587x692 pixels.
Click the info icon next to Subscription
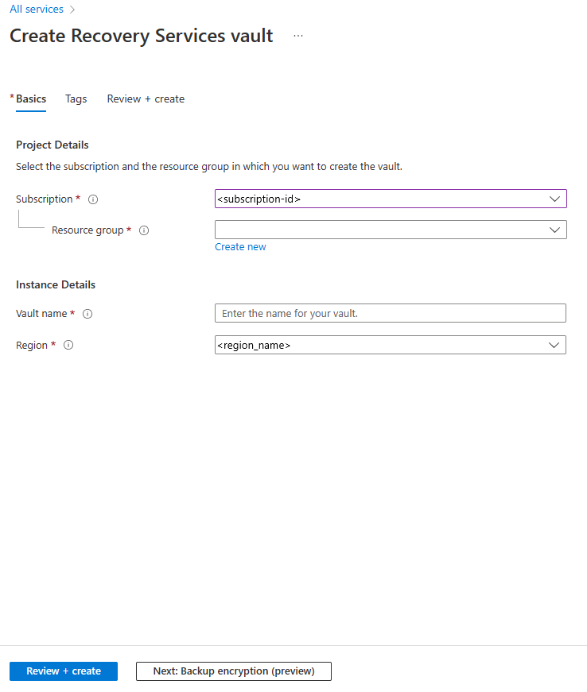click(x=93, y=199)
